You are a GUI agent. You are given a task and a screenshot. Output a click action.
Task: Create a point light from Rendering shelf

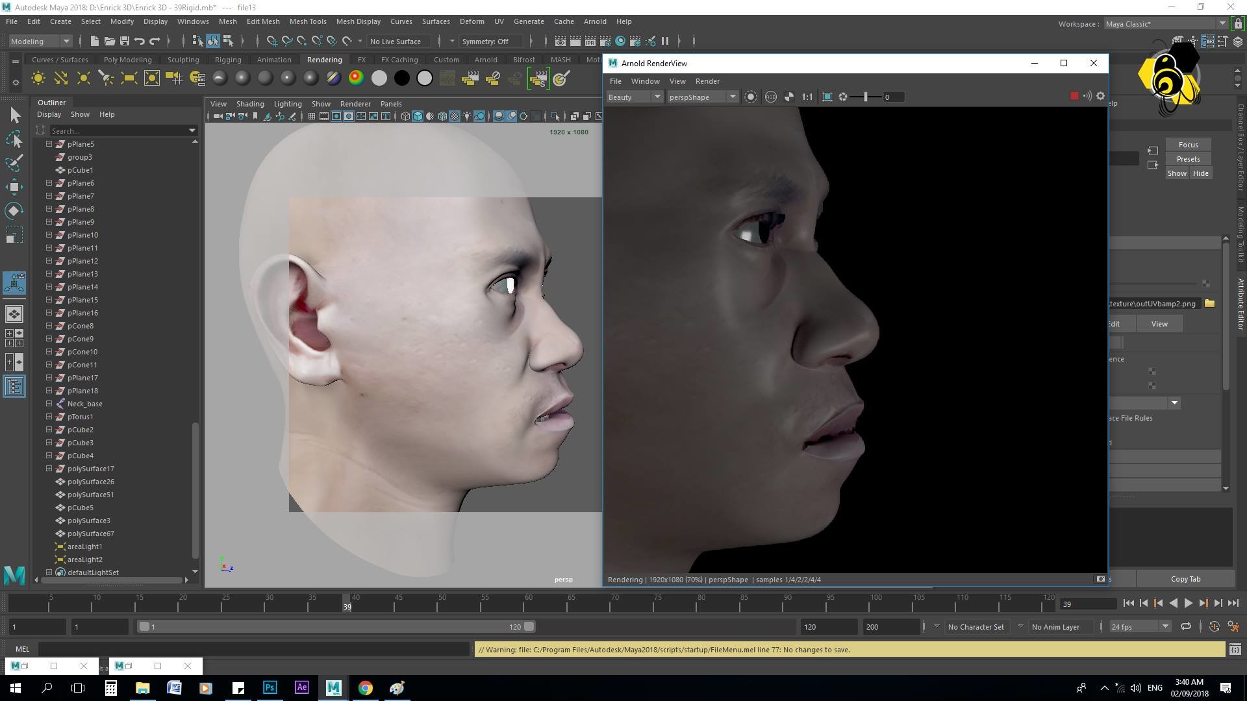point(84,79)
